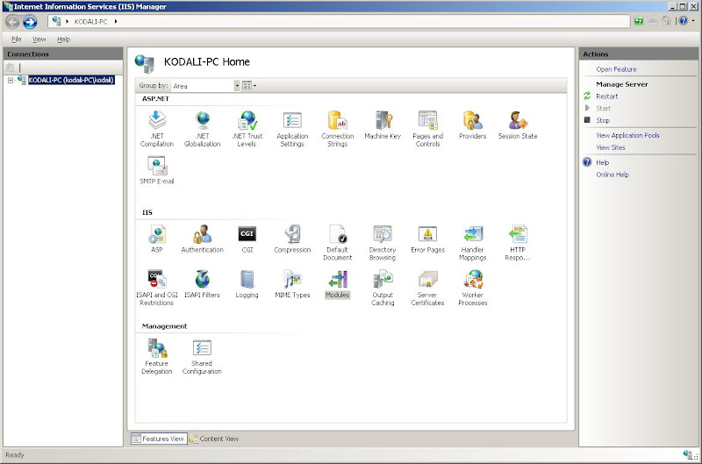Open Feature Delegation
This screenshot has width=702, height=464.
[157, 356]
